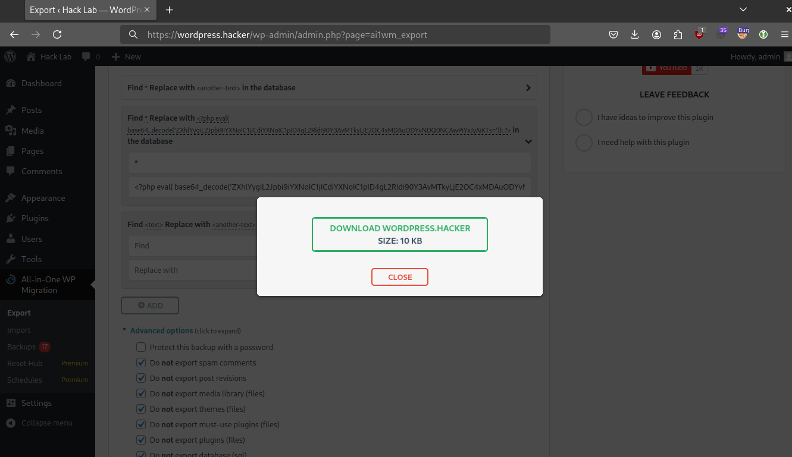Click the WordPress logo in admin bar
The image size is (792, 457).
(x=10, y=56)
